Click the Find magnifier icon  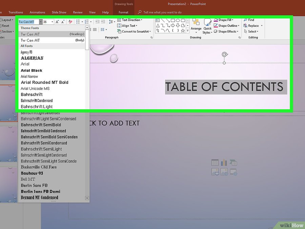[246, 20]
